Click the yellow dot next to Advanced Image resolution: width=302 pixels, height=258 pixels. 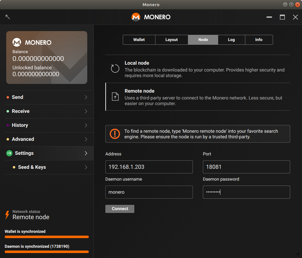pyautogui.click(x=8, y=139)
